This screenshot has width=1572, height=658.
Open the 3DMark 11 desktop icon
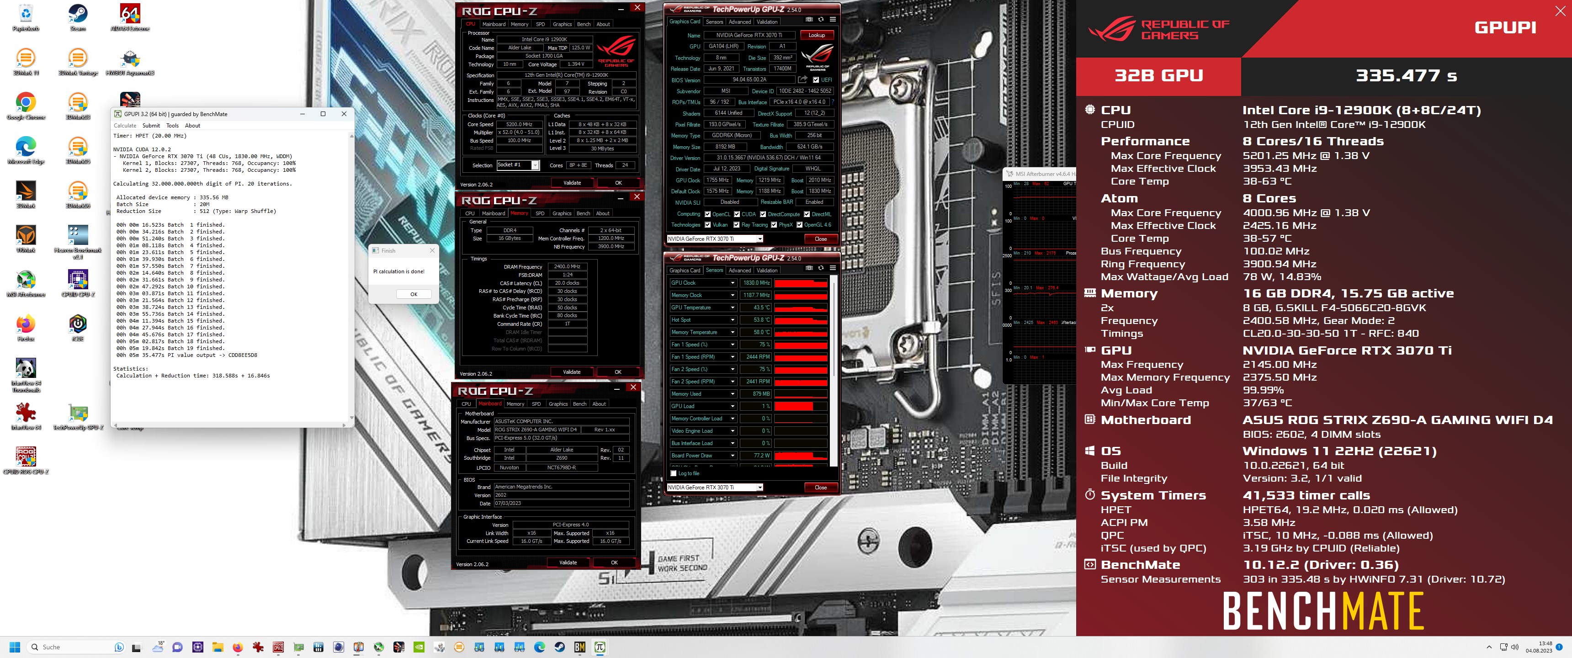(x=26, y=62)
